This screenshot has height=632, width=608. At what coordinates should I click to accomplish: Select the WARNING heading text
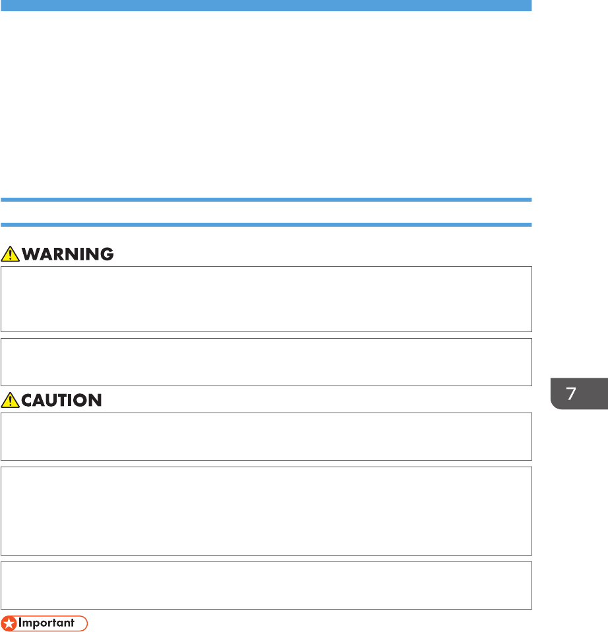click(x=68, y=254)
